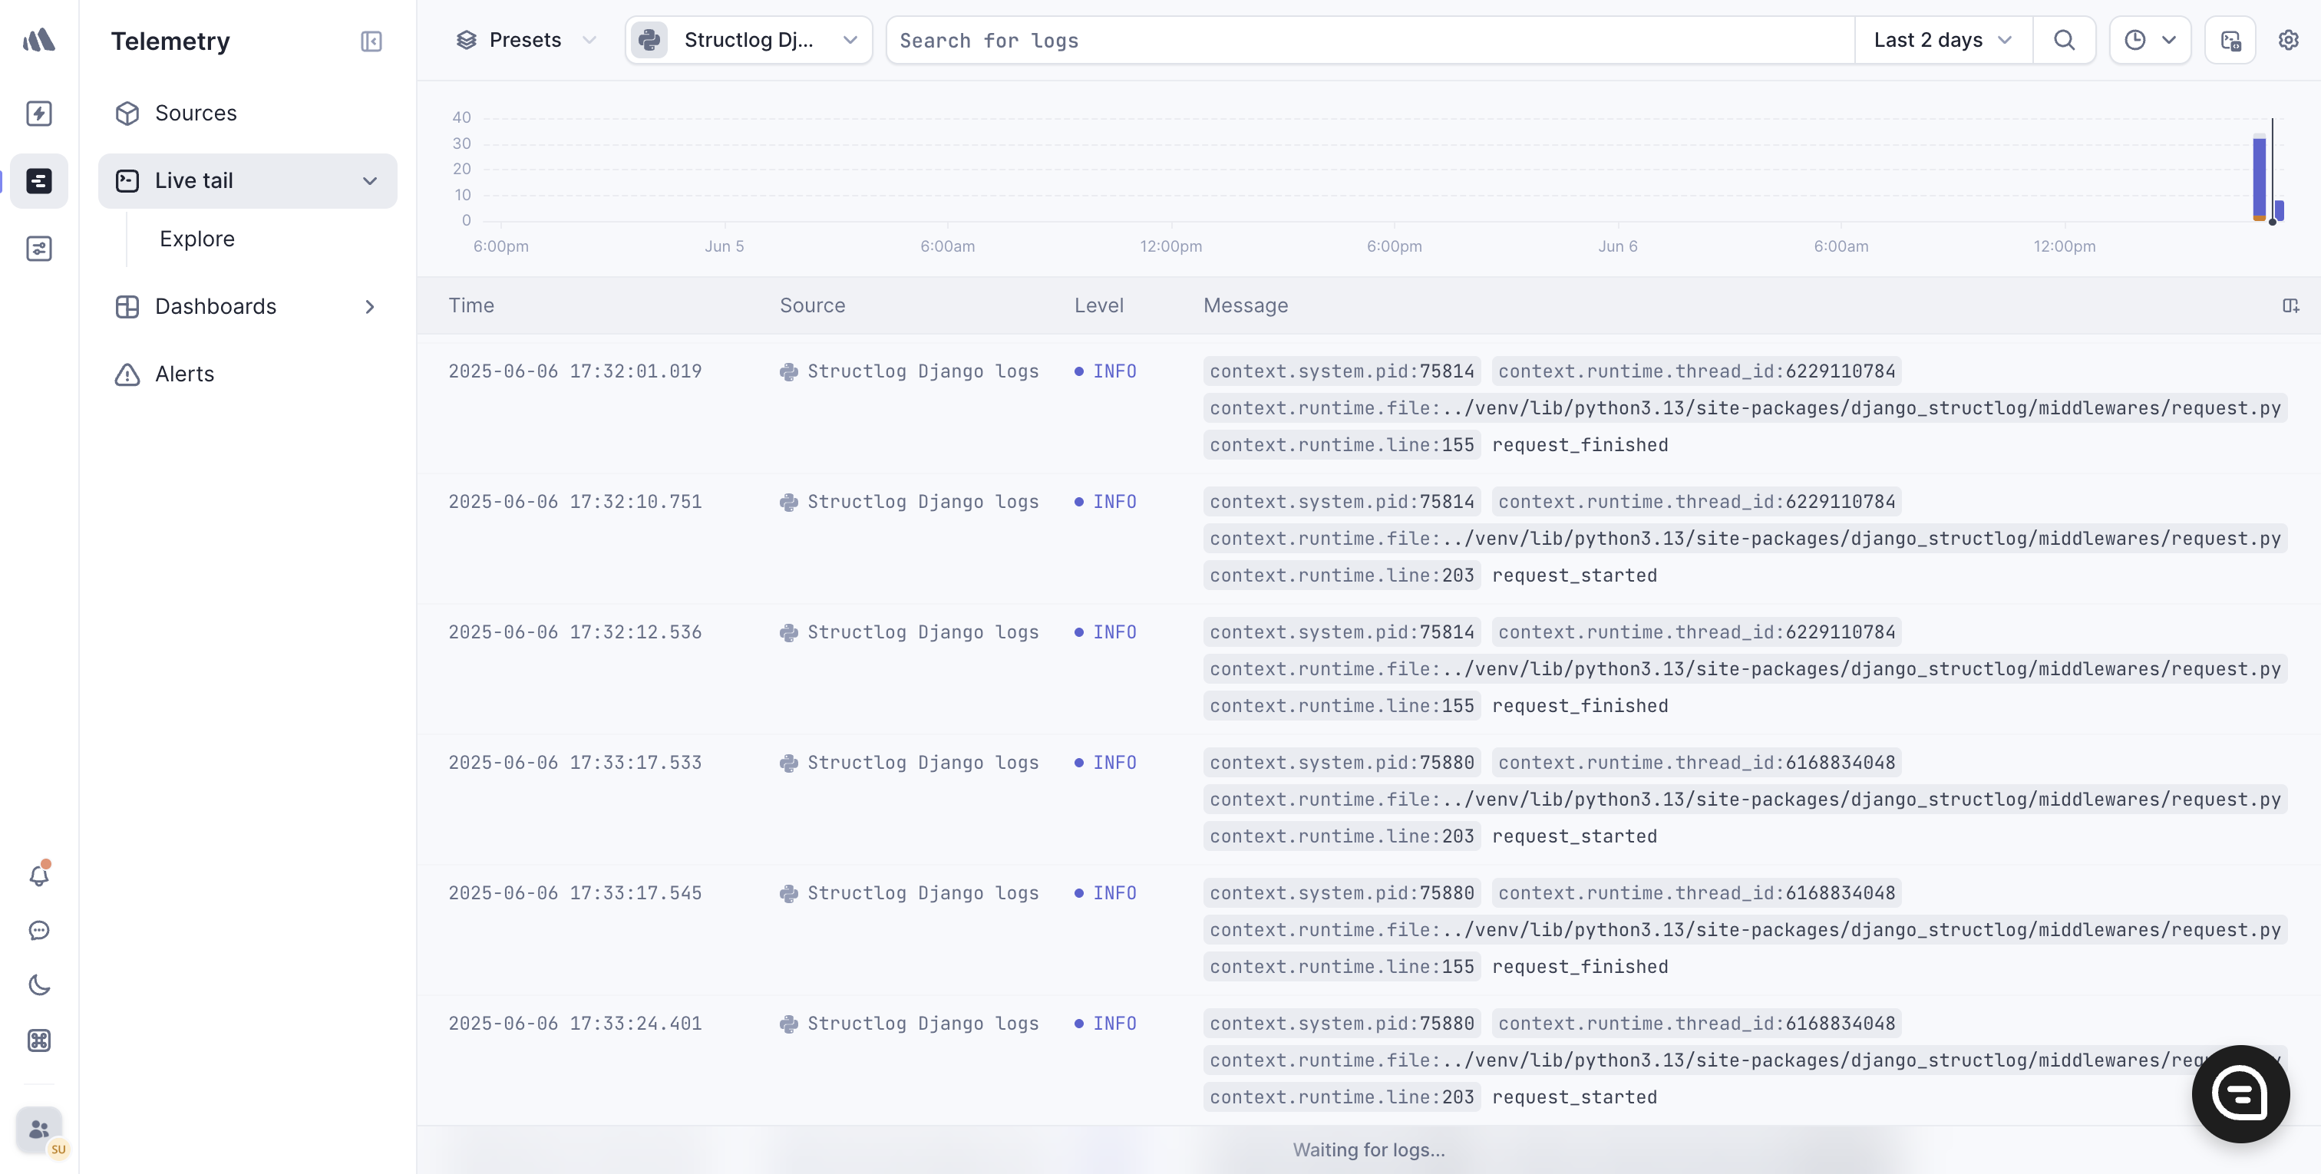Select log timestamp 2025-06-06 17:32:12.536
The width and height of the screenshot is (2321, 1174).
pyautogui.click(x=575, y=632)
